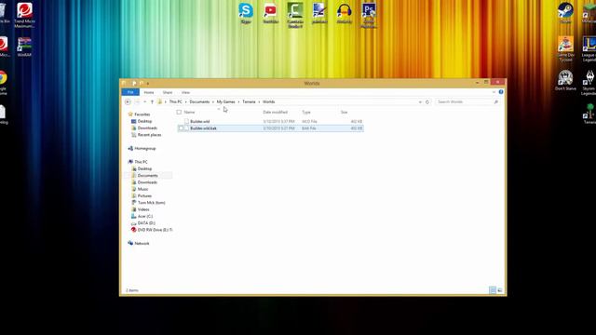Select the Builder.wld file name
The height and width of the screenshot is (335, 596).
tap(200, 122)
